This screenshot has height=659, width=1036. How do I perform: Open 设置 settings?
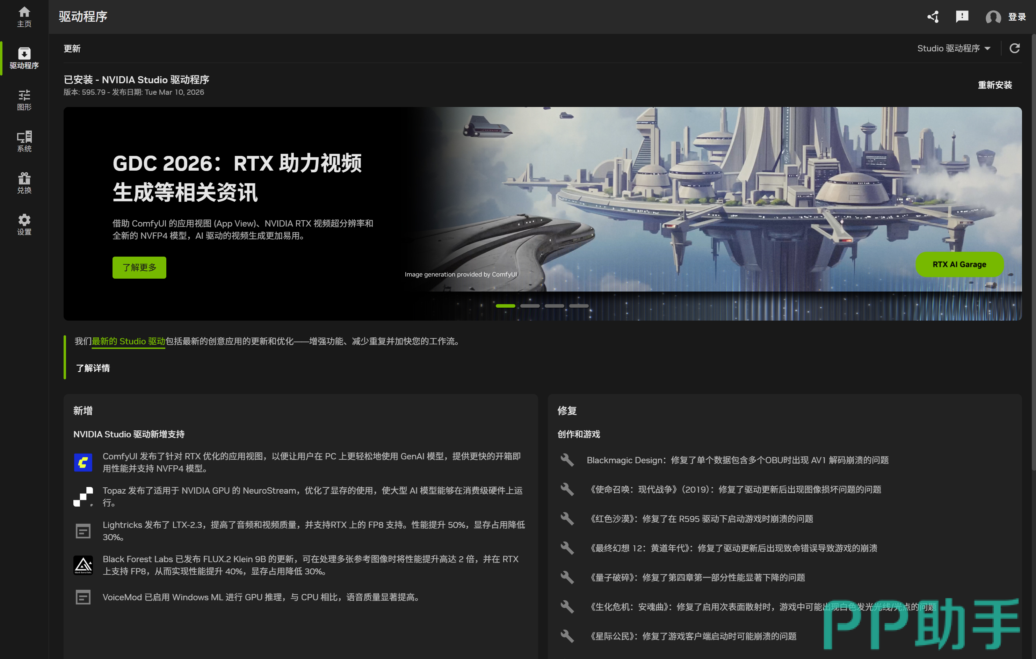click(24, 225)
